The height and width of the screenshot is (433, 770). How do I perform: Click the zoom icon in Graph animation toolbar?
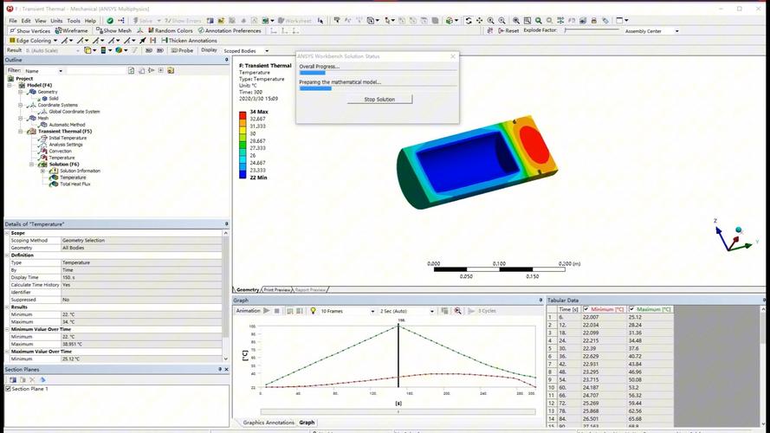point(457,311)
